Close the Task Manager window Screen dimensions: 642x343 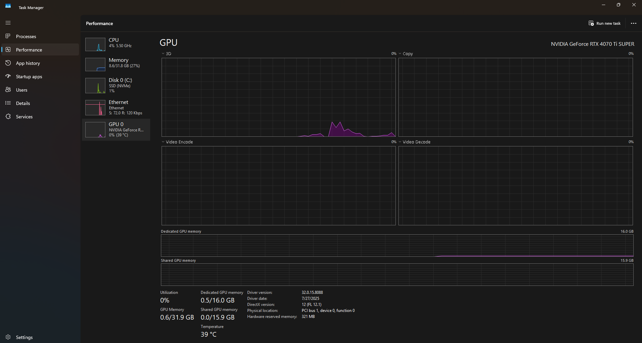coord(634,5)
